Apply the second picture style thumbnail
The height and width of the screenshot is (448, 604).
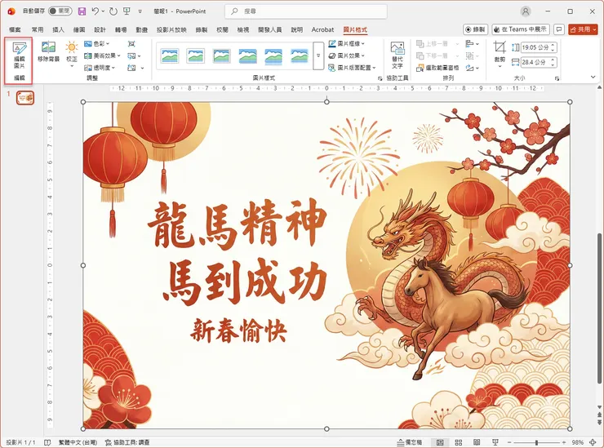click(x=195, y=55)
